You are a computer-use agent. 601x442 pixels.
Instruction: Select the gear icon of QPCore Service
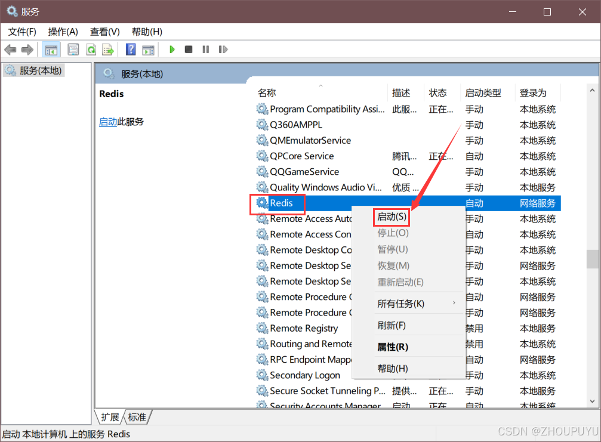click(x=262, y=156)
